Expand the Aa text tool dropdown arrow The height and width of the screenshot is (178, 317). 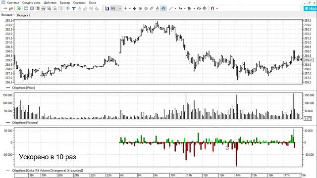(185, 8)
